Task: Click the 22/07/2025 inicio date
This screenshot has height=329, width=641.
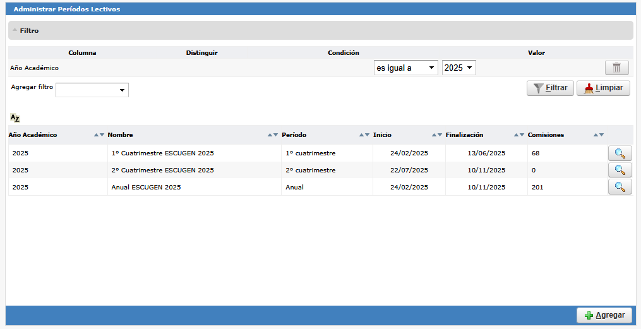Action: (409, 170)
